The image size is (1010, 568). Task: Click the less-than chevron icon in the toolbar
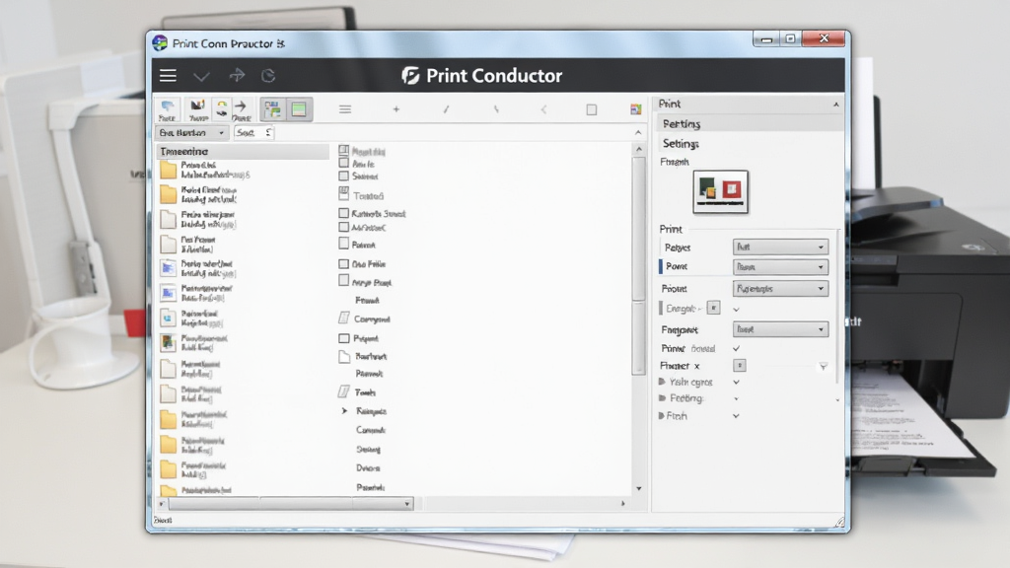point(543,109)
